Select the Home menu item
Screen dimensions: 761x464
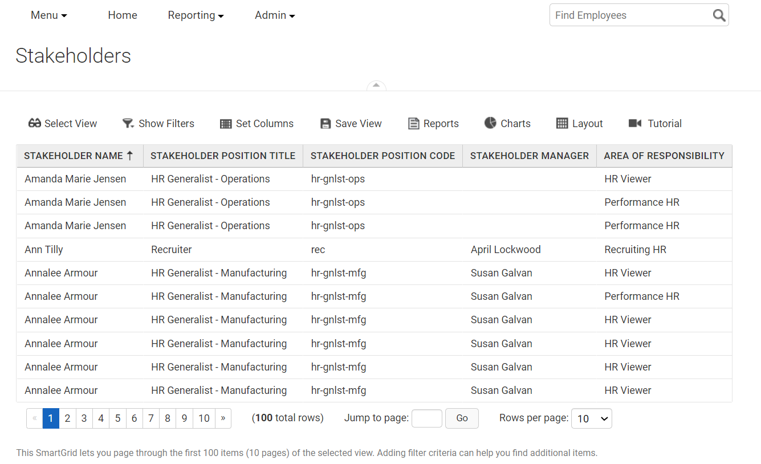point(122,15)
